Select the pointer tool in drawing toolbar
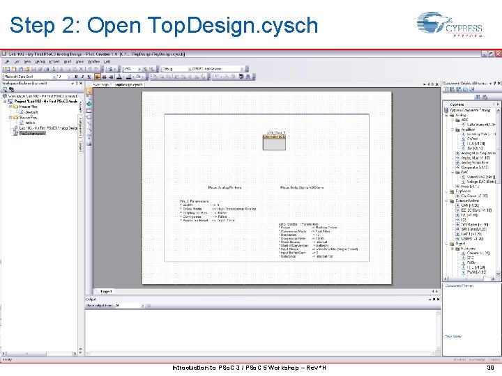502x376 pixels. point(89,91)
